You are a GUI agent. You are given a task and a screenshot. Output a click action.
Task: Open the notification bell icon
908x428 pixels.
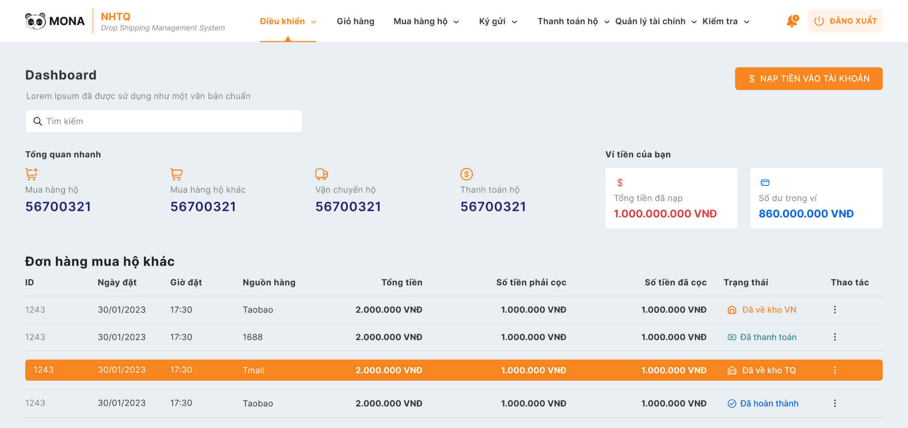point(792,21)
